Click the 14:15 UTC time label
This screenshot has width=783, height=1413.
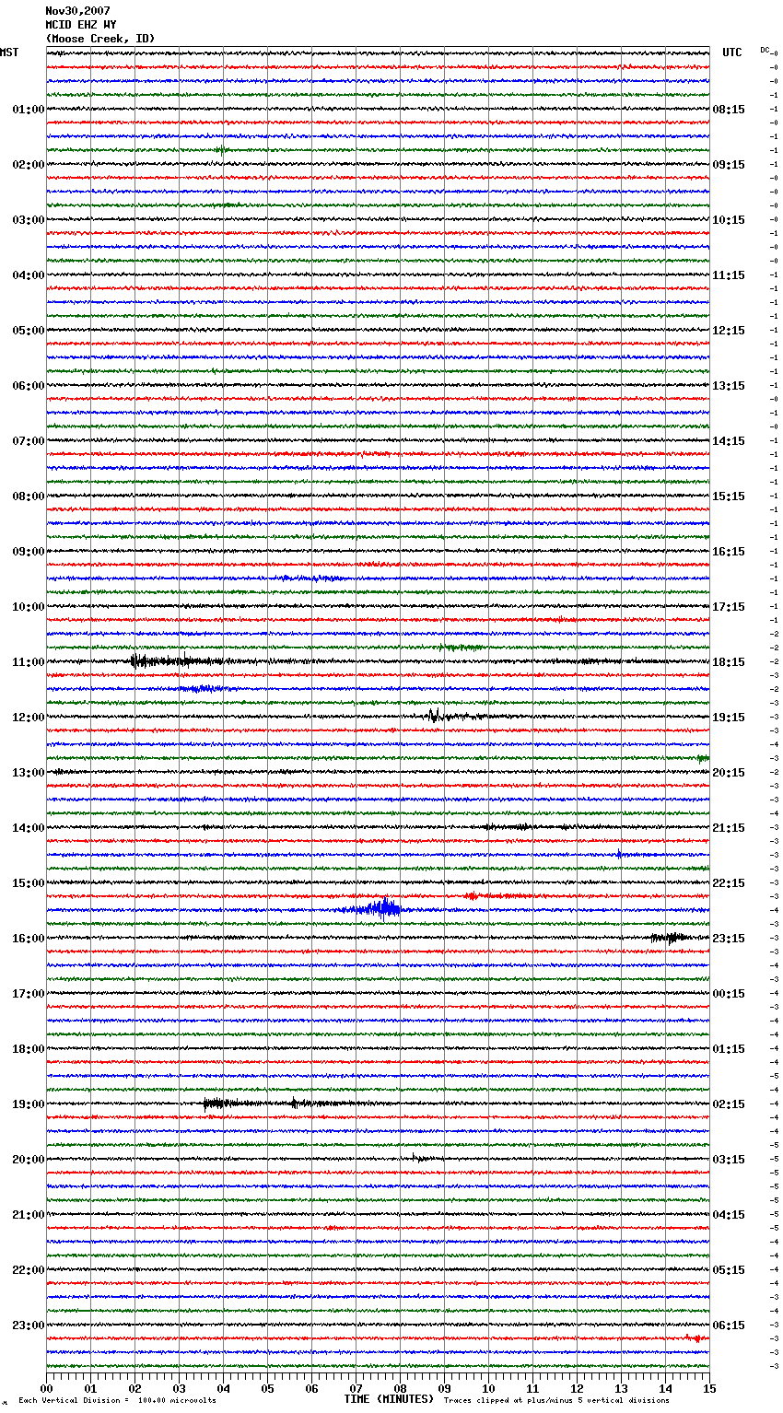pos(729,441)
